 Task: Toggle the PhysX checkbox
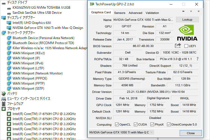click(x=152, y=125)
